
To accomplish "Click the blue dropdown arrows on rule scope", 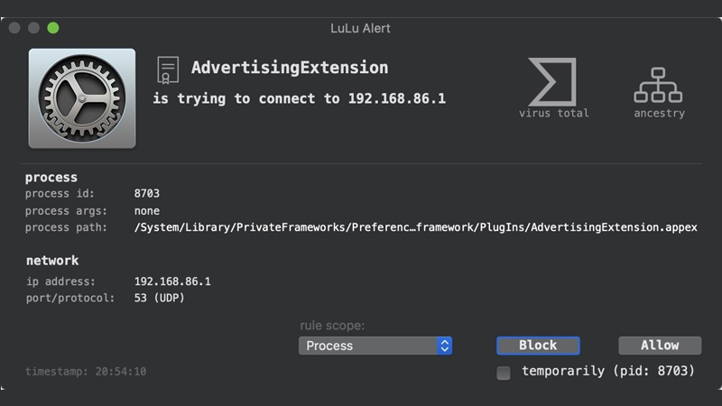I will [443, 346].
